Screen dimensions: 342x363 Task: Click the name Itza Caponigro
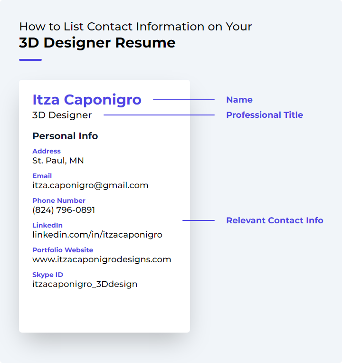pyautogui.click(x=87, y=100)
